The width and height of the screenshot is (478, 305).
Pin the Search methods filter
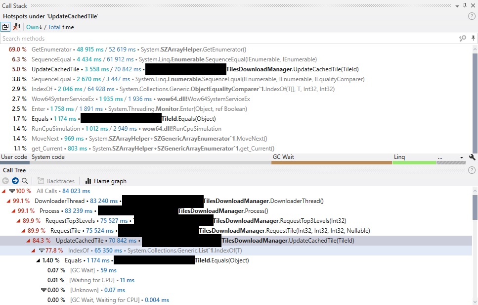(x=473, y=38)
